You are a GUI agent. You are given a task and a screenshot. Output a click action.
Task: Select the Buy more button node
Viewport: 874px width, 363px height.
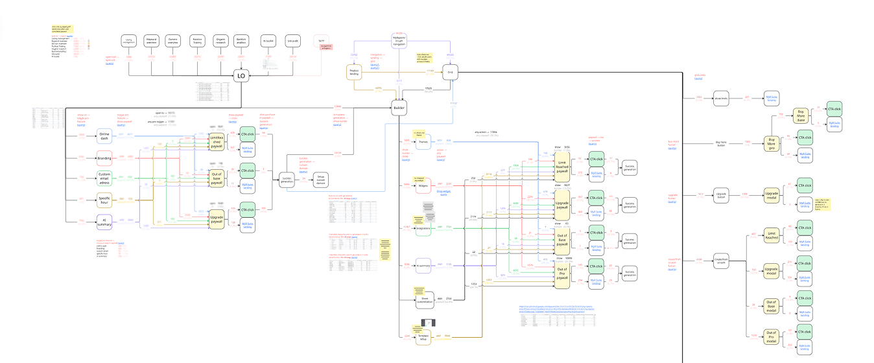coord(722,143)
